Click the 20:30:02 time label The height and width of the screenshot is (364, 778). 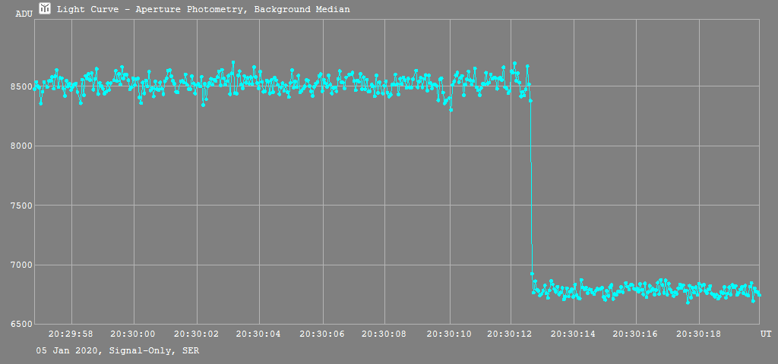(197, 333)
